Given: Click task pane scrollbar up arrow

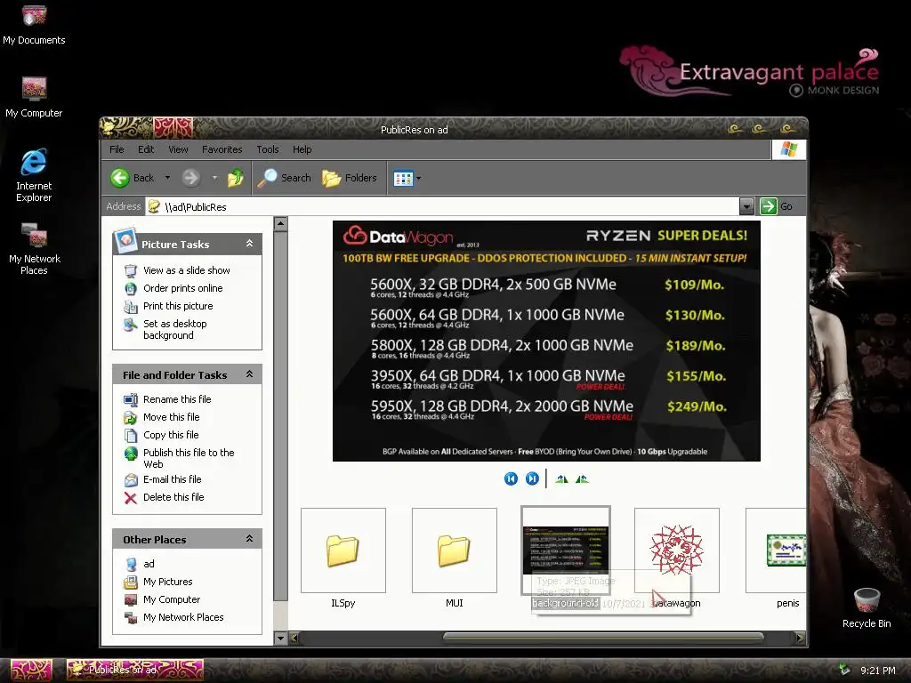Looking at the screenshot, I should 280,223.
